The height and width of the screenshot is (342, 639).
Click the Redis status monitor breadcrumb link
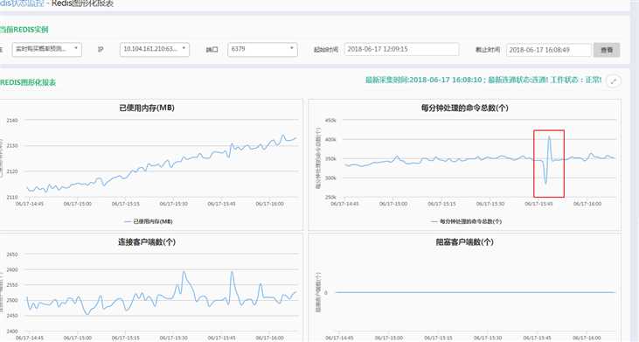(x=22, y=3)
